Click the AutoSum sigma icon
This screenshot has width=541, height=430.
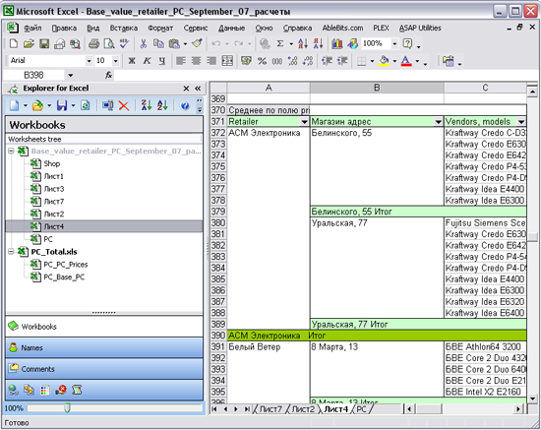pyautogui.click(x=279, y=44)
